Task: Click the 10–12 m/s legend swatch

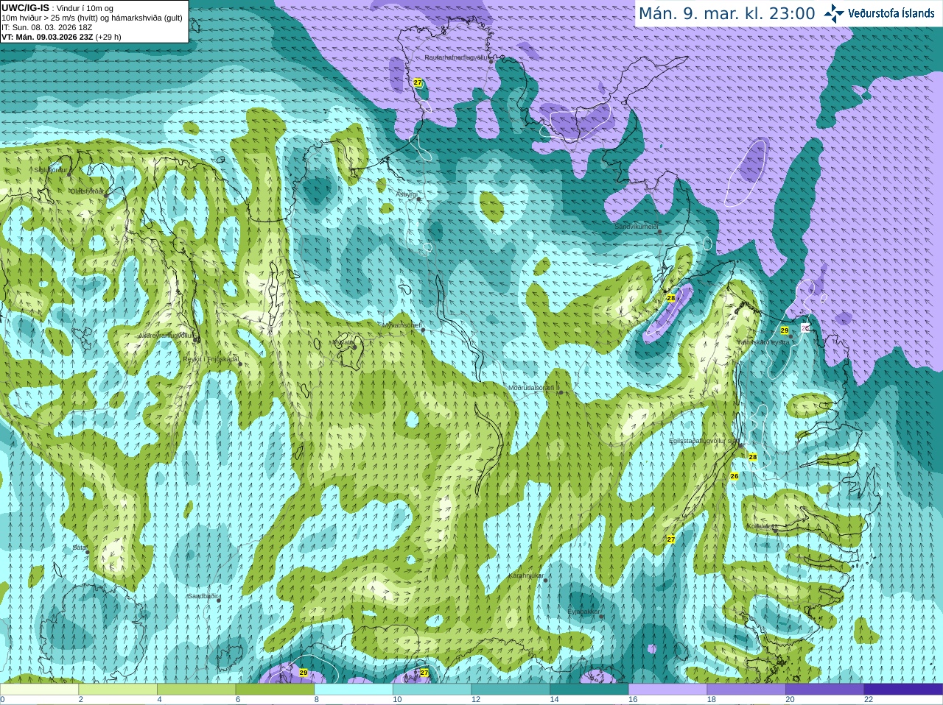Action: (432, 690)
